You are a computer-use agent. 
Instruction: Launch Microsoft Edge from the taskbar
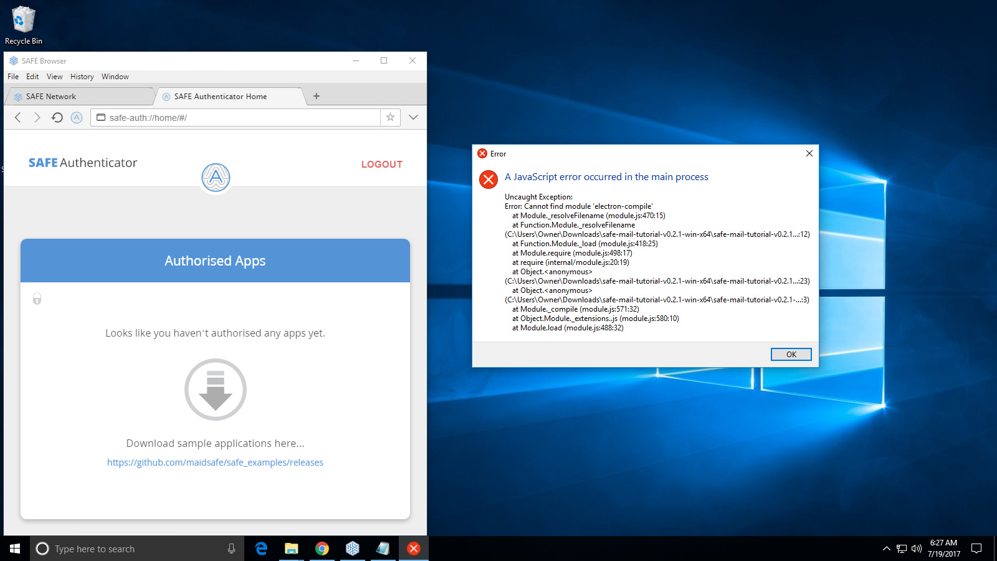(261, 549)
